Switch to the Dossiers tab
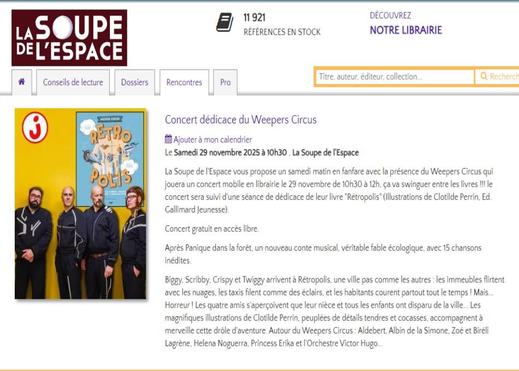The image size is (519, 371). (134, 82)
